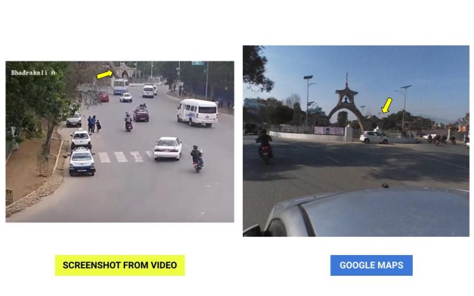The image size is (474, 296).
Task: Click the blue GOOGLE MAPS label
Action: coord(371,265)
